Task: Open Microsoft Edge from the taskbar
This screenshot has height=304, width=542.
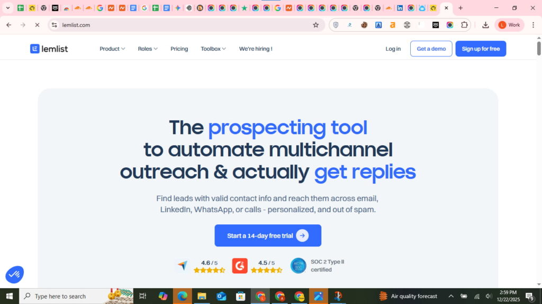Action: (182, 296)
